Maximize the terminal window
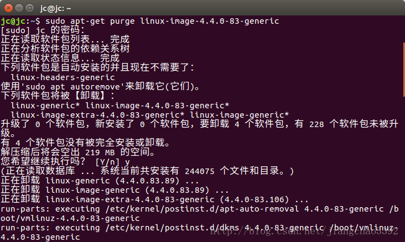 [x=30, y=8]
